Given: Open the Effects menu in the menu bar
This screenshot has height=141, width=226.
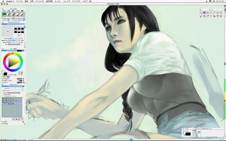Looking at the screenshot, I should (x=32, y=1).
